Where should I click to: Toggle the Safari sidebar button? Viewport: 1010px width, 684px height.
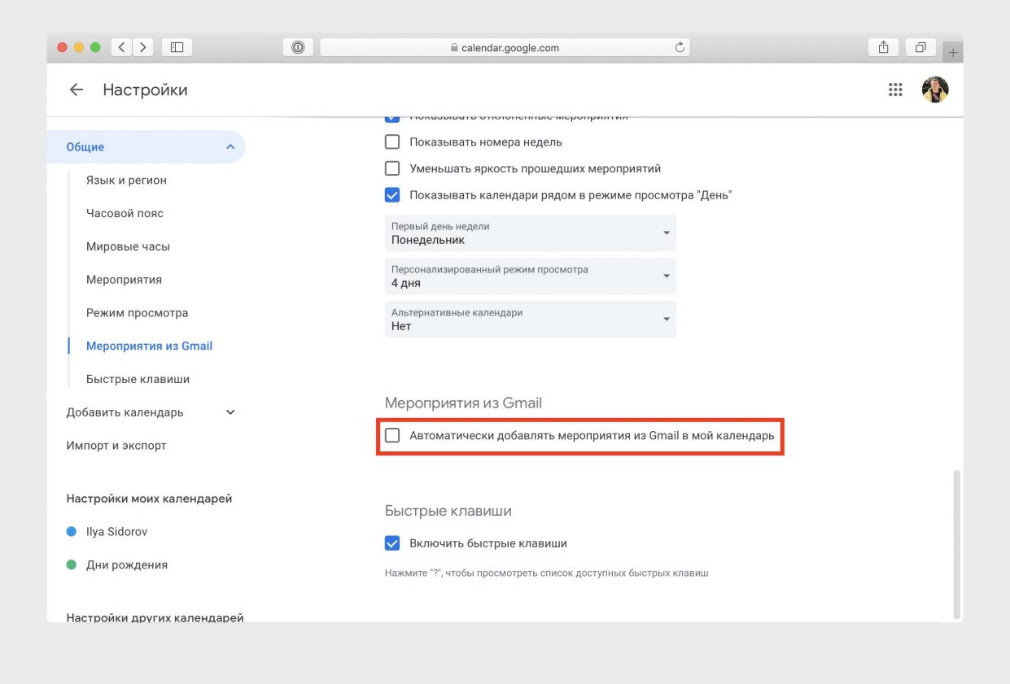click(x=177, y=47)
